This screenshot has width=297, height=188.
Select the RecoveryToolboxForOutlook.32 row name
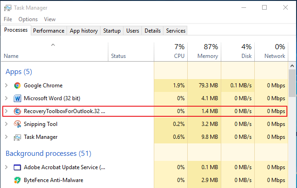click(64, 111)
